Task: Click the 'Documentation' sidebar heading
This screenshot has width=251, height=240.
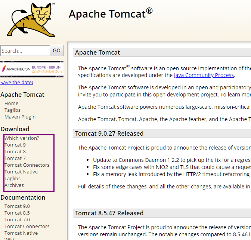Action: [x=23, y=197]
